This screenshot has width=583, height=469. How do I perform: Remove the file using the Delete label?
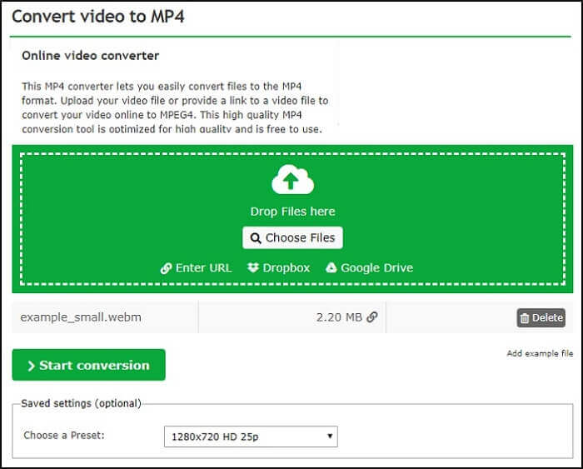[x=547, y=317]
